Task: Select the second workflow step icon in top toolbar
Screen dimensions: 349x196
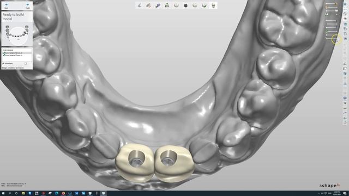Action: tap(148, 5)
